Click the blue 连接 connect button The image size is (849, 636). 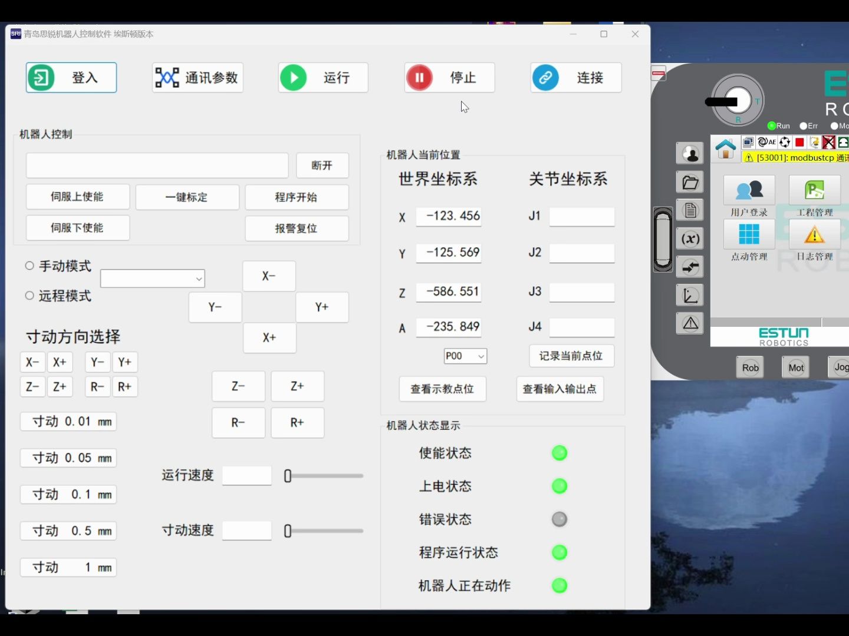click(576, 77)
